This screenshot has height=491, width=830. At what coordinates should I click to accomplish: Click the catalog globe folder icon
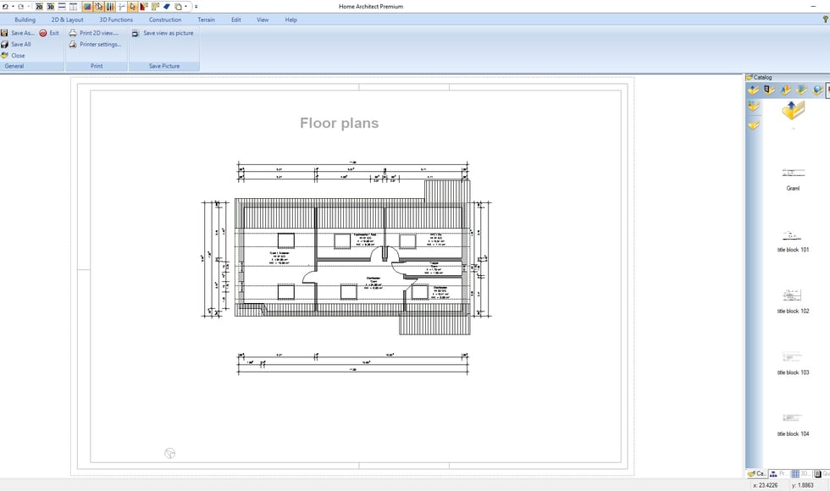coord(818,91)
